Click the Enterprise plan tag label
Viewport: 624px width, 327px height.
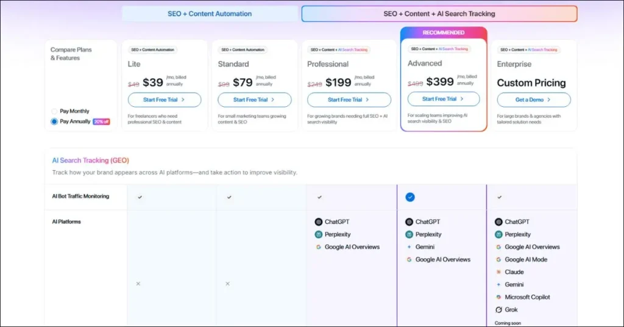click(528, 50)
